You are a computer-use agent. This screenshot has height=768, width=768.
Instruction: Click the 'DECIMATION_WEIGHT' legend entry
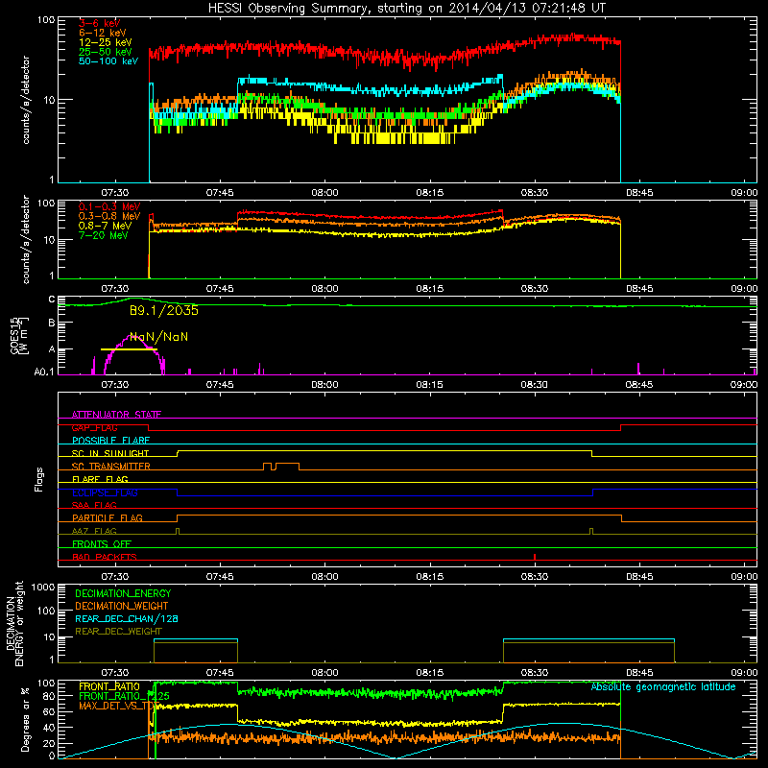point(122,606)
